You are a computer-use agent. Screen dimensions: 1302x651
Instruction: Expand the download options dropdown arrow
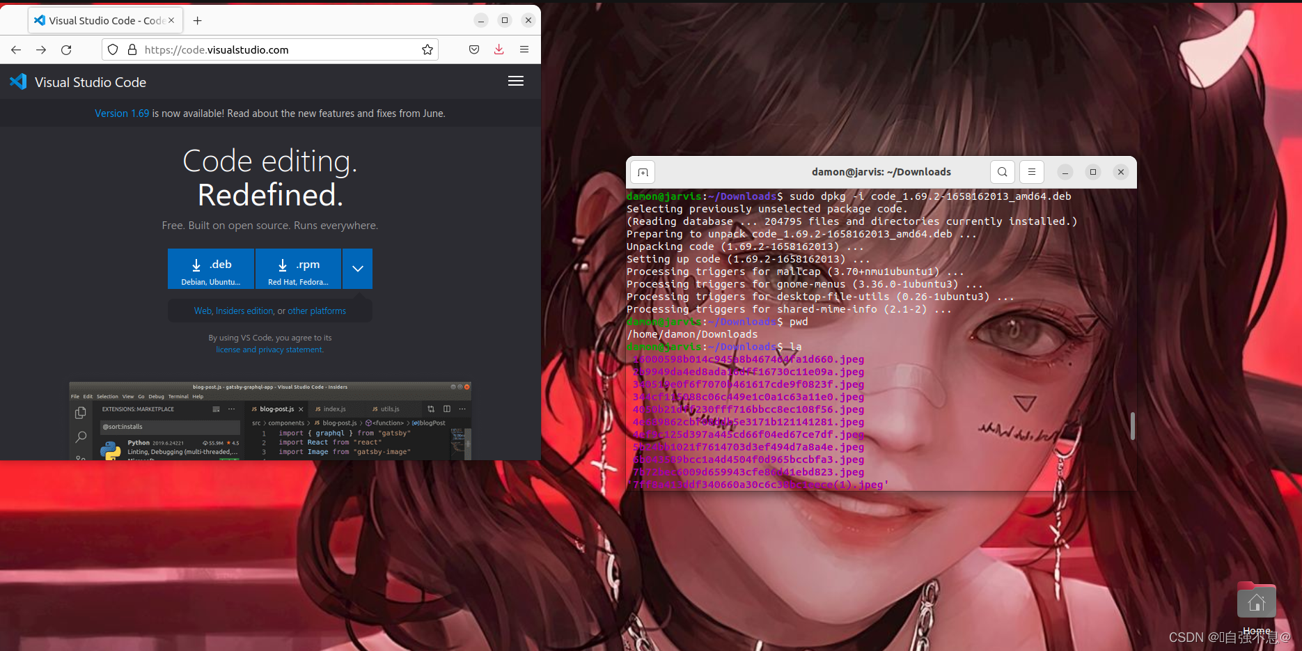pos(357,269)
